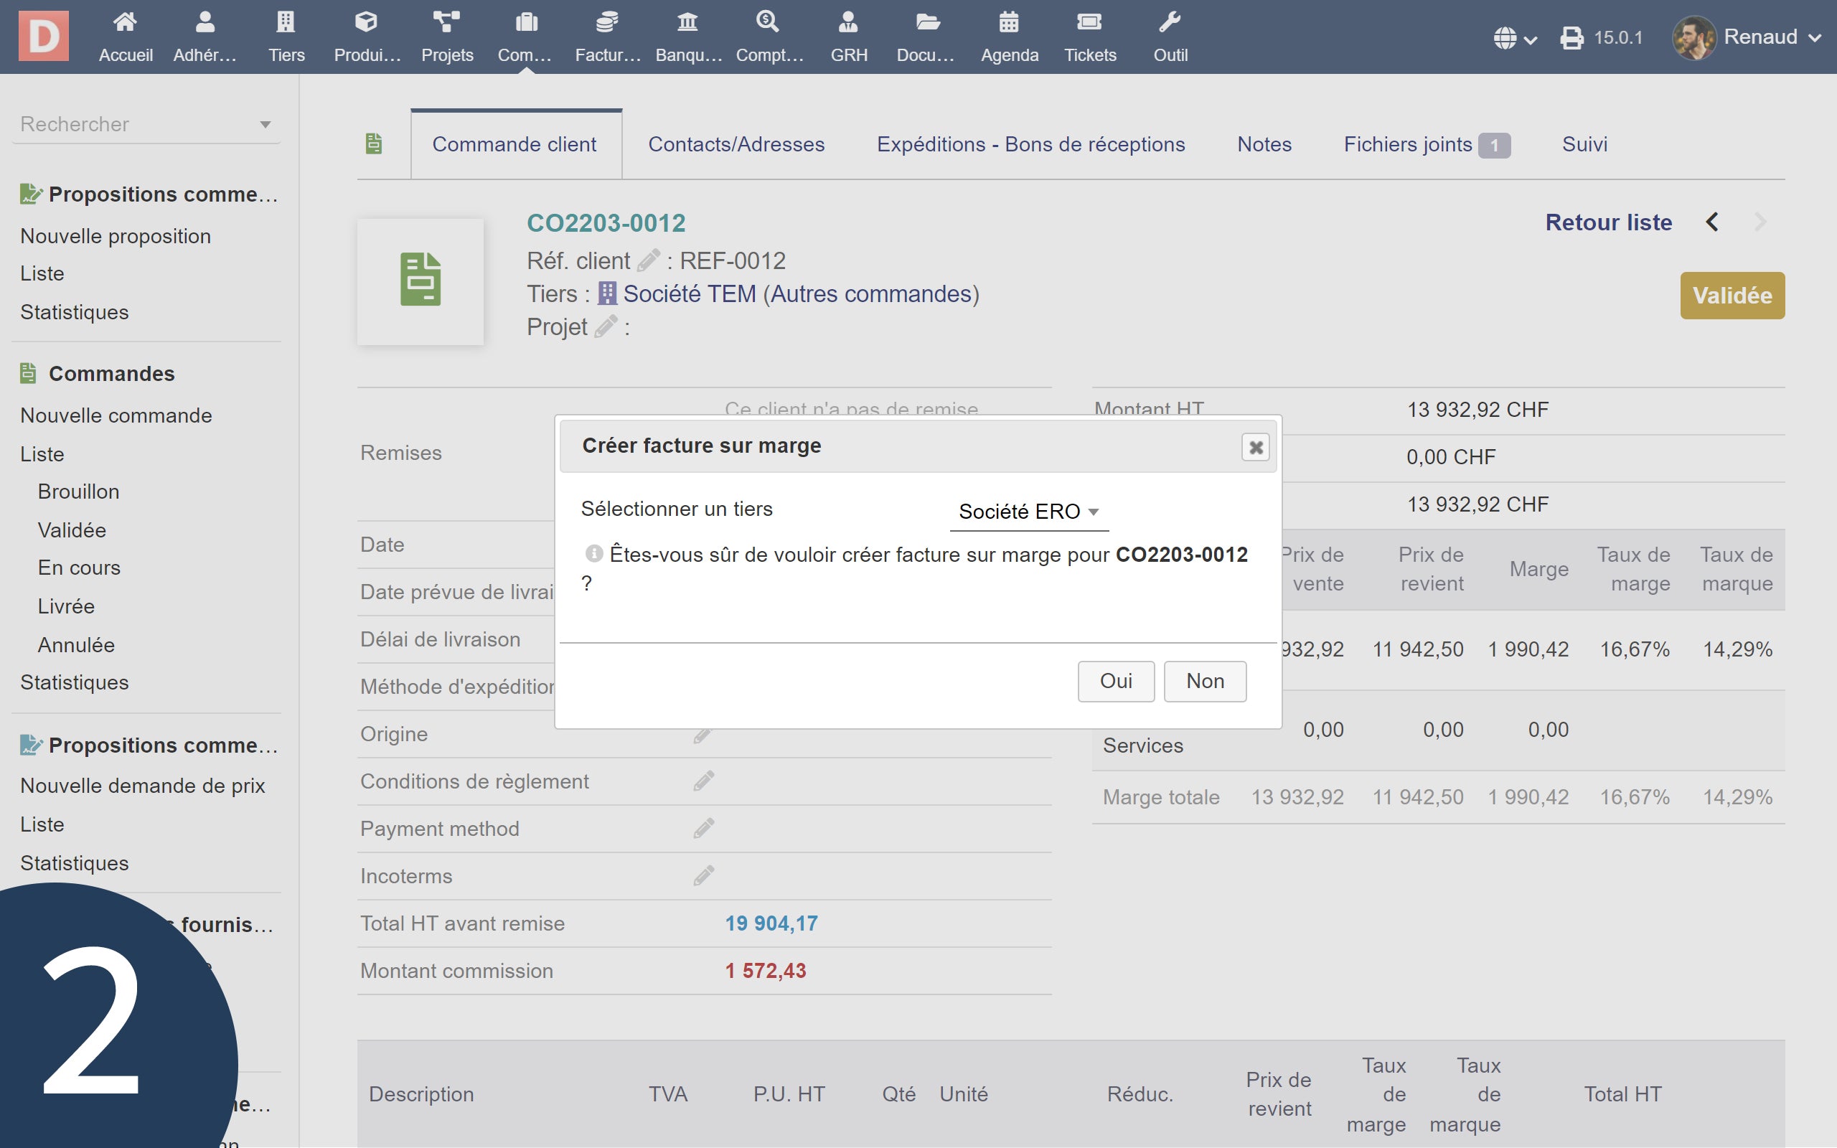The height and width of the screenshot is (1148, 1837).
Task: Edit Réf. client with the pencil icon
Action: pyautogui.click(x=647, y=261)
